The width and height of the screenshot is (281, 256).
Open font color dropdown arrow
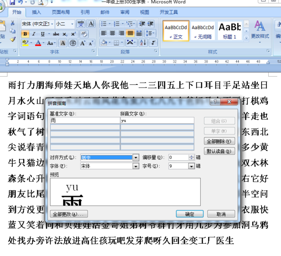pos(44,43)
